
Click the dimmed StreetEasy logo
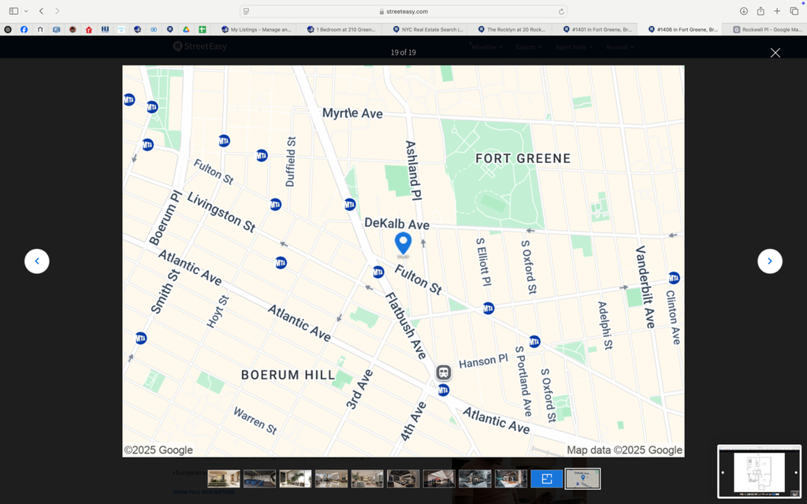tap(199, 46)
